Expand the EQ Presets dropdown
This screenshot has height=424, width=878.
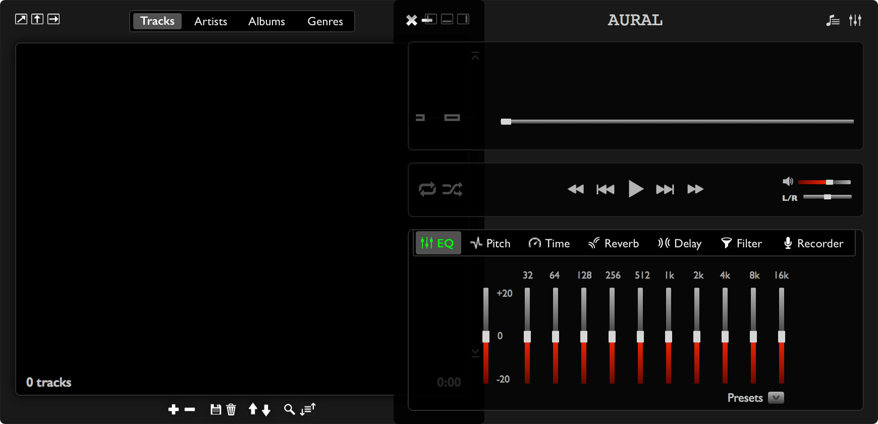[x=776, y=398]
